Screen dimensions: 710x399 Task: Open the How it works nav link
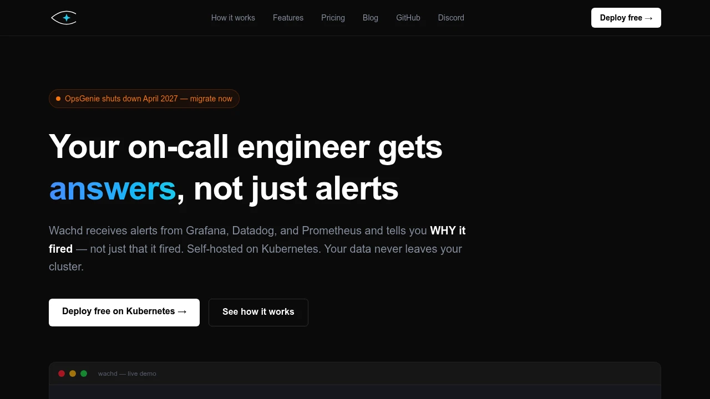(x=233, y=18)
